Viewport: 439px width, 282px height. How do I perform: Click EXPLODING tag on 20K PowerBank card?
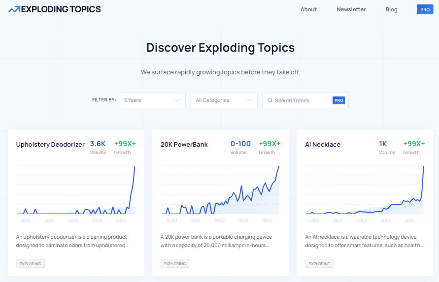pos(175,263)
